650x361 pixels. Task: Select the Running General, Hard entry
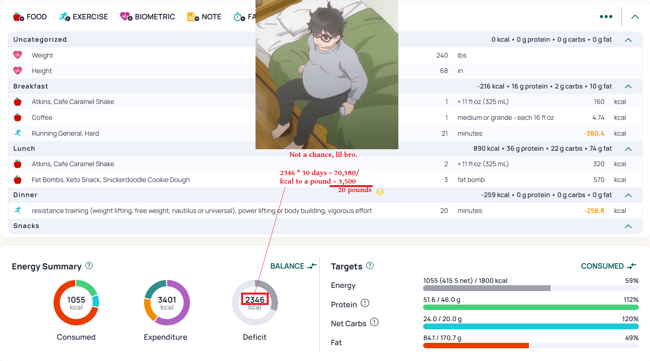(65, 133)
